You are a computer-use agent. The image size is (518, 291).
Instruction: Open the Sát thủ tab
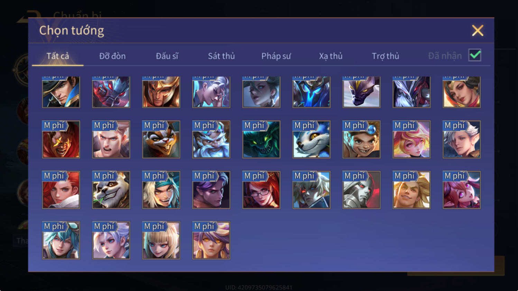(x=221, y=56)
